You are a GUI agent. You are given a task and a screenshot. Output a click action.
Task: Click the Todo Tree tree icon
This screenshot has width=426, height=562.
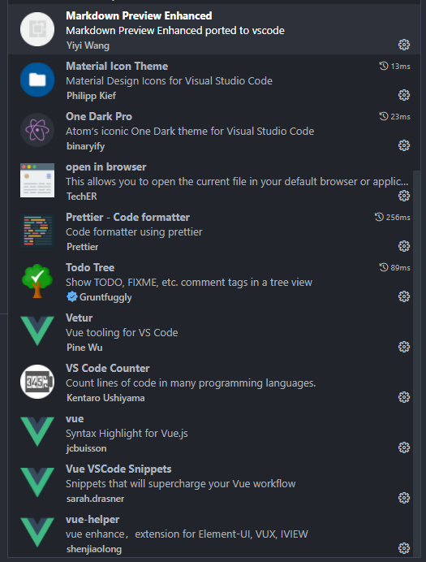[x=37, y=281]
